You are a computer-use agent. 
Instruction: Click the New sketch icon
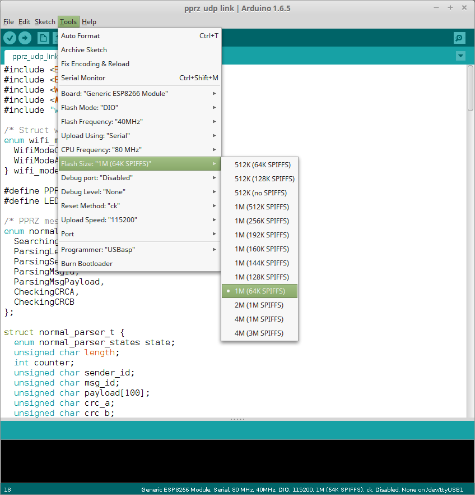click(x=44, y=38)
